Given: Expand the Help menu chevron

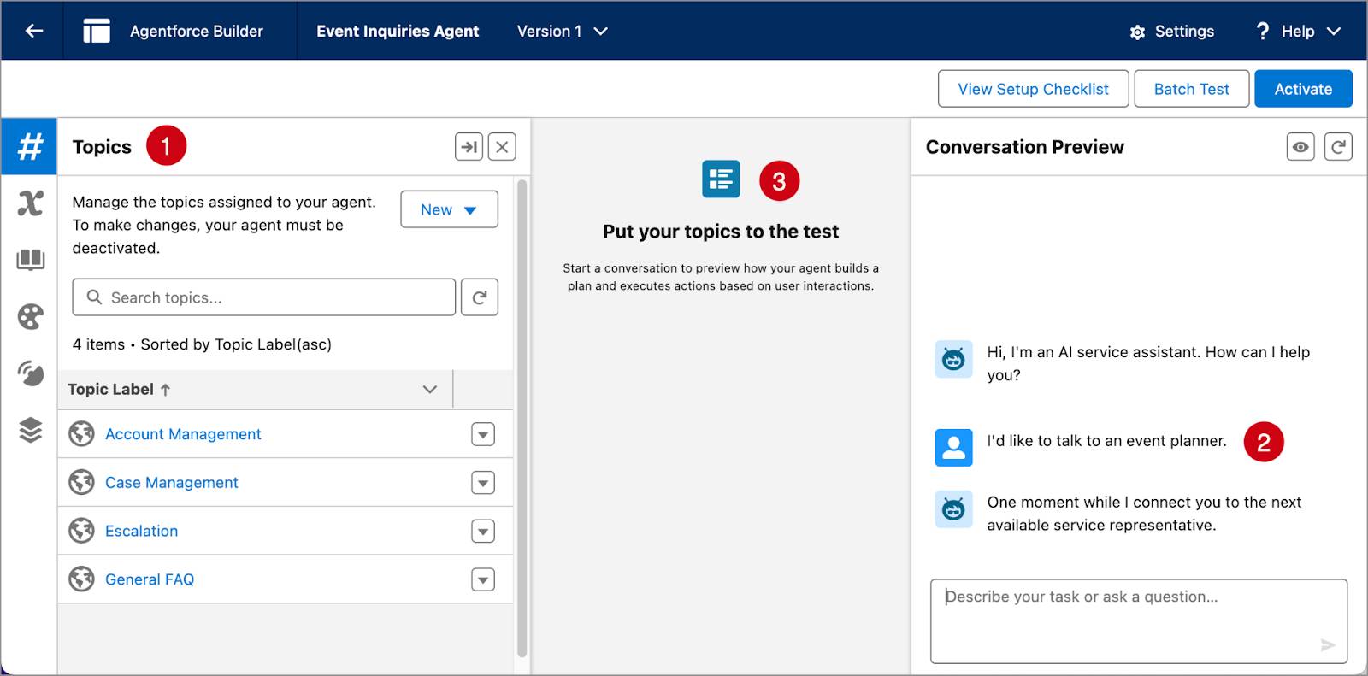Looking at the screenshot, I should point(1334,31).
